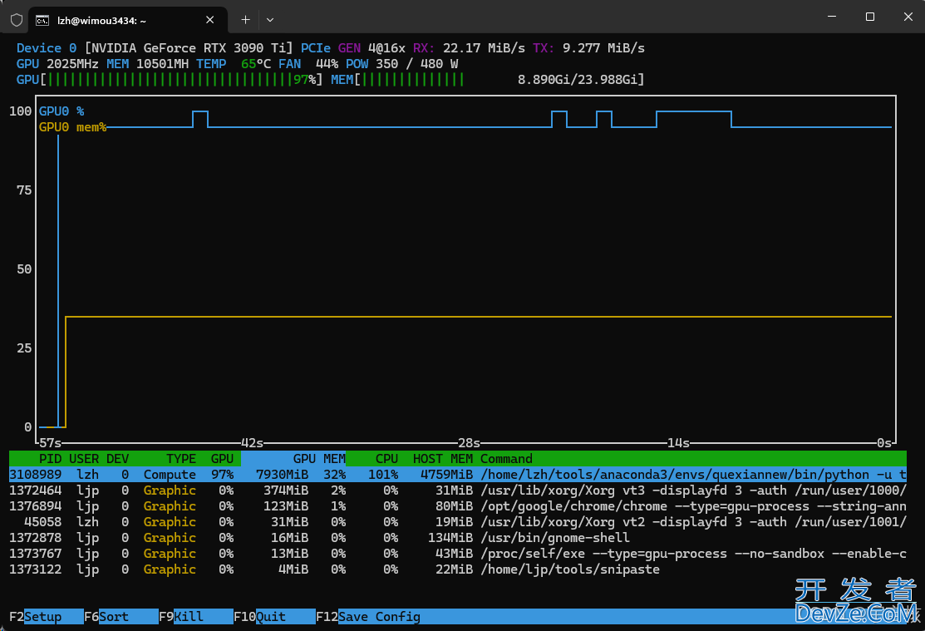Select process row 1376894 chrome
This screenshot has height=631, width=925.
[458, 506]
